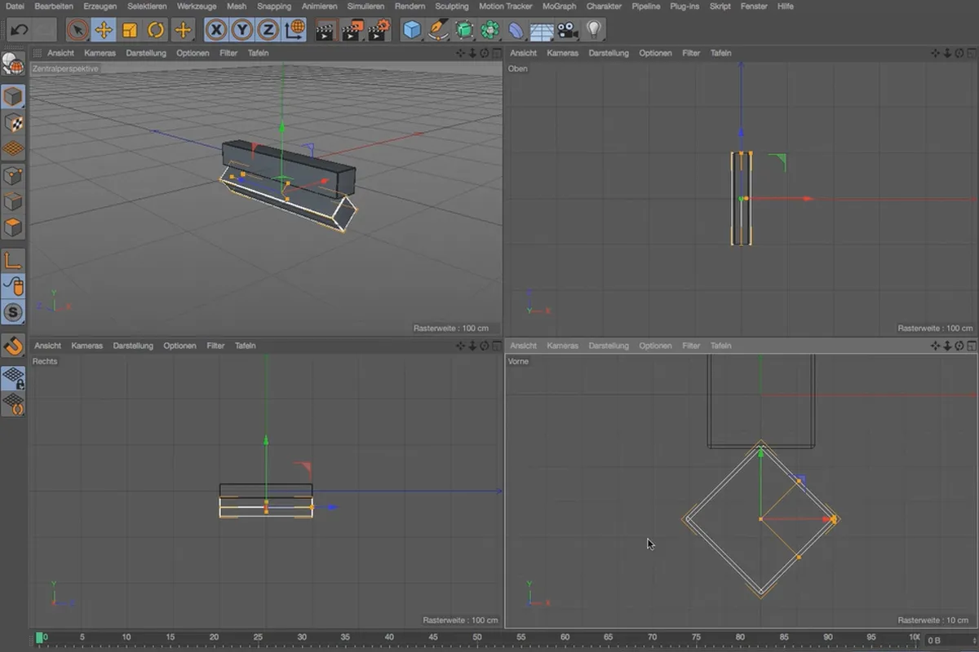Jump to frame 50 on the timeline ruler
Screen dimensions: 979x652
point(477,637)
